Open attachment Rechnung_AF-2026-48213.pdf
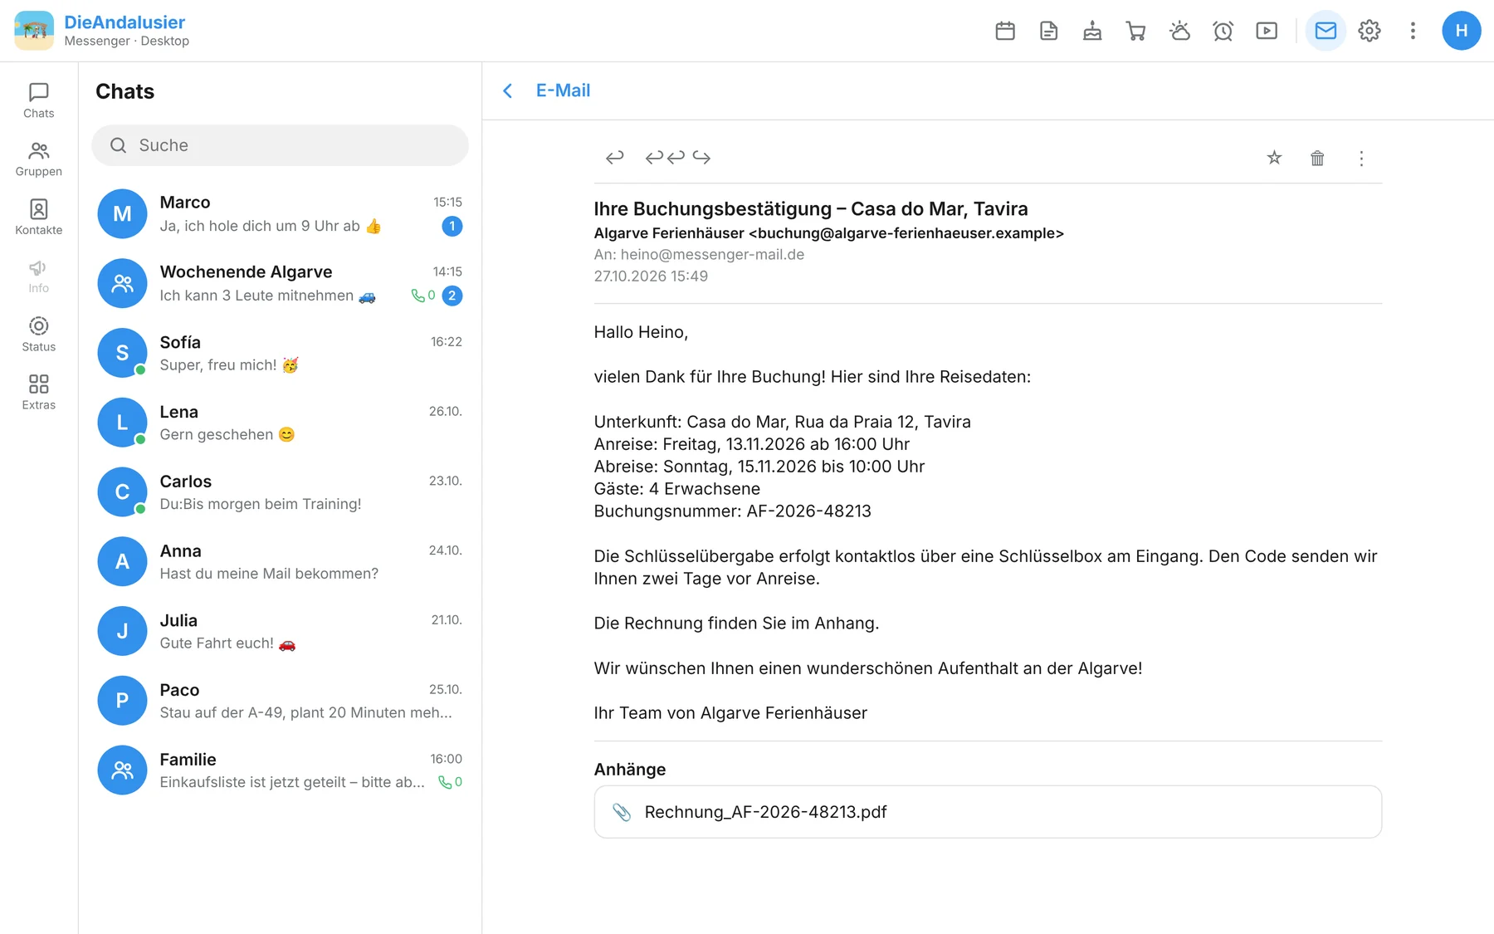Screen dimensions: 1494x934 (988, 812)
